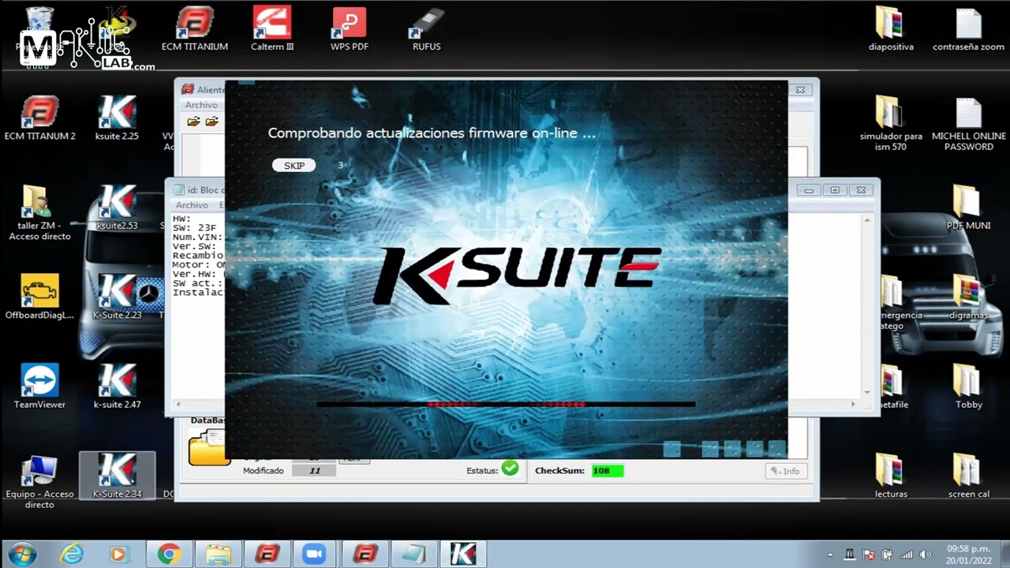Open Archivo menu in Bloc de notas
The image size is (1010, 568).
192,205
